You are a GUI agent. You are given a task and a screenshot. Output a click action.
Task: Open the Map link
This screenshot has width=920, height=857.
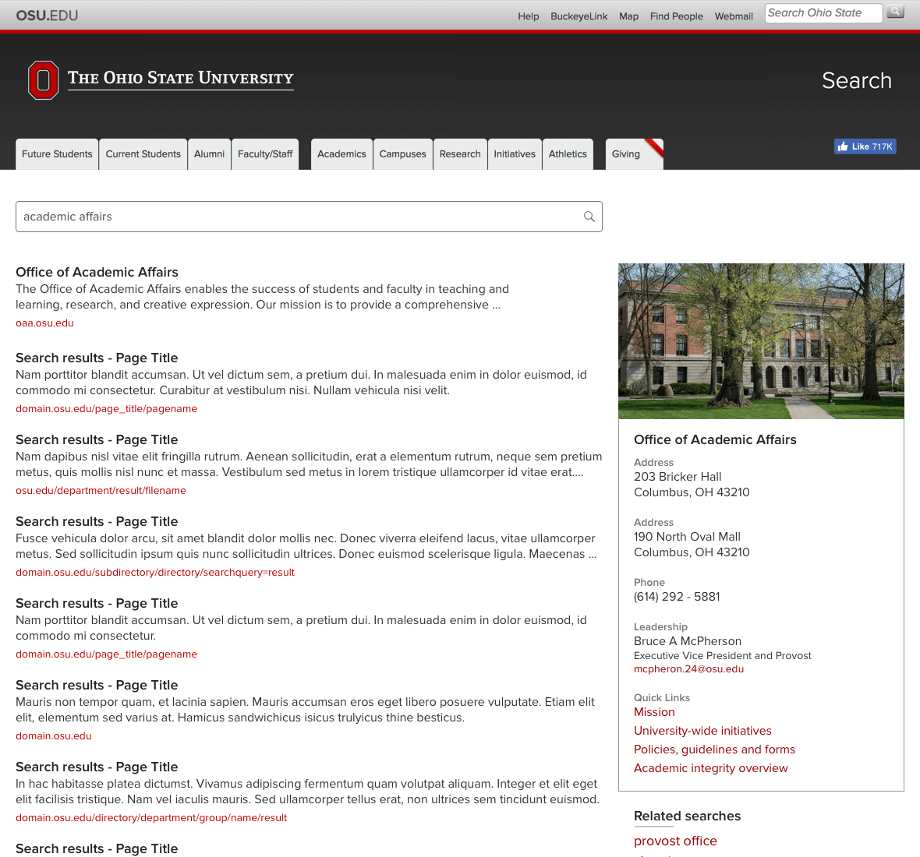[628, 16]
